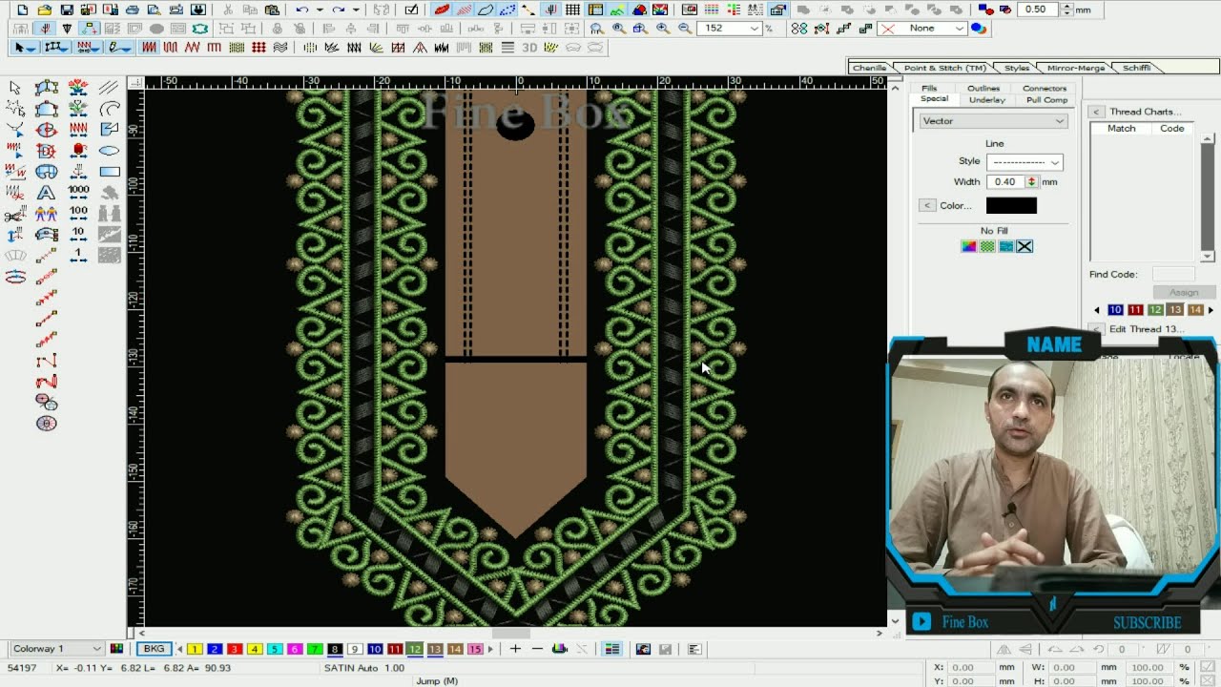This screenshot has width=1221, height=687.
Task: Toggle the blue dotted outline view icon
Action: 507,10
